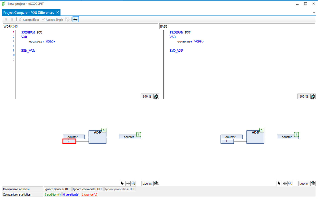Screen dimensions: 318x199
Task: Click VAR keyword in WORKING pane
Action: pyautogui.click(x=24, y=37)
